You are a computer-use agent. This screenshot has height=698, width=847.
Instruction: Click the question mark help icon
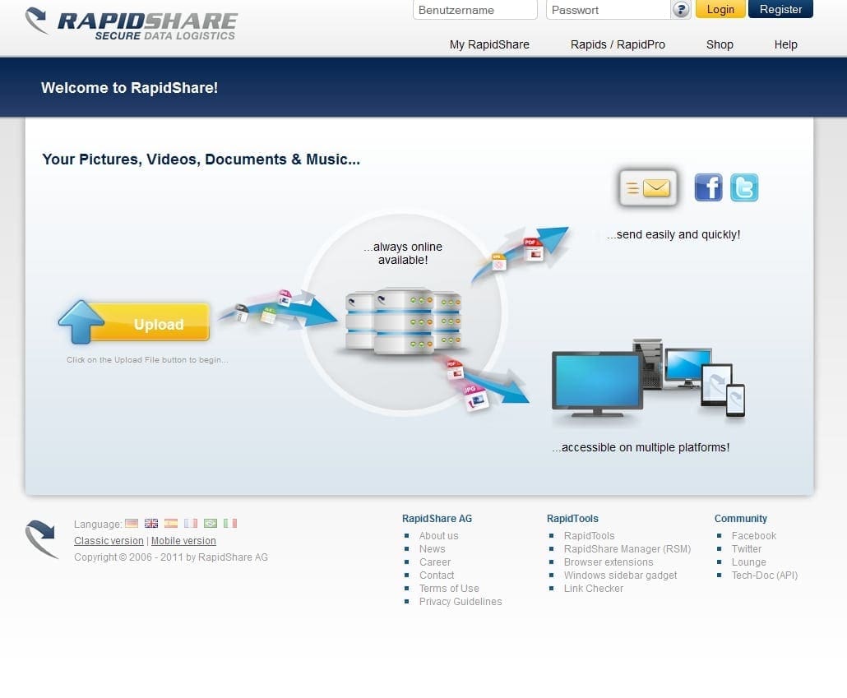click(x=681, y=10)
